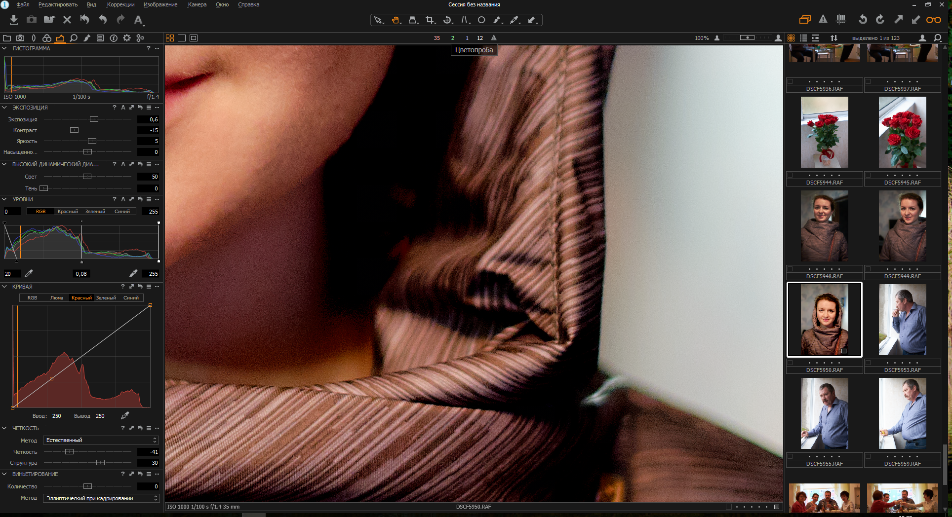Open the Lens tool tab
The image size is (952, 517).
coord(34,38)
